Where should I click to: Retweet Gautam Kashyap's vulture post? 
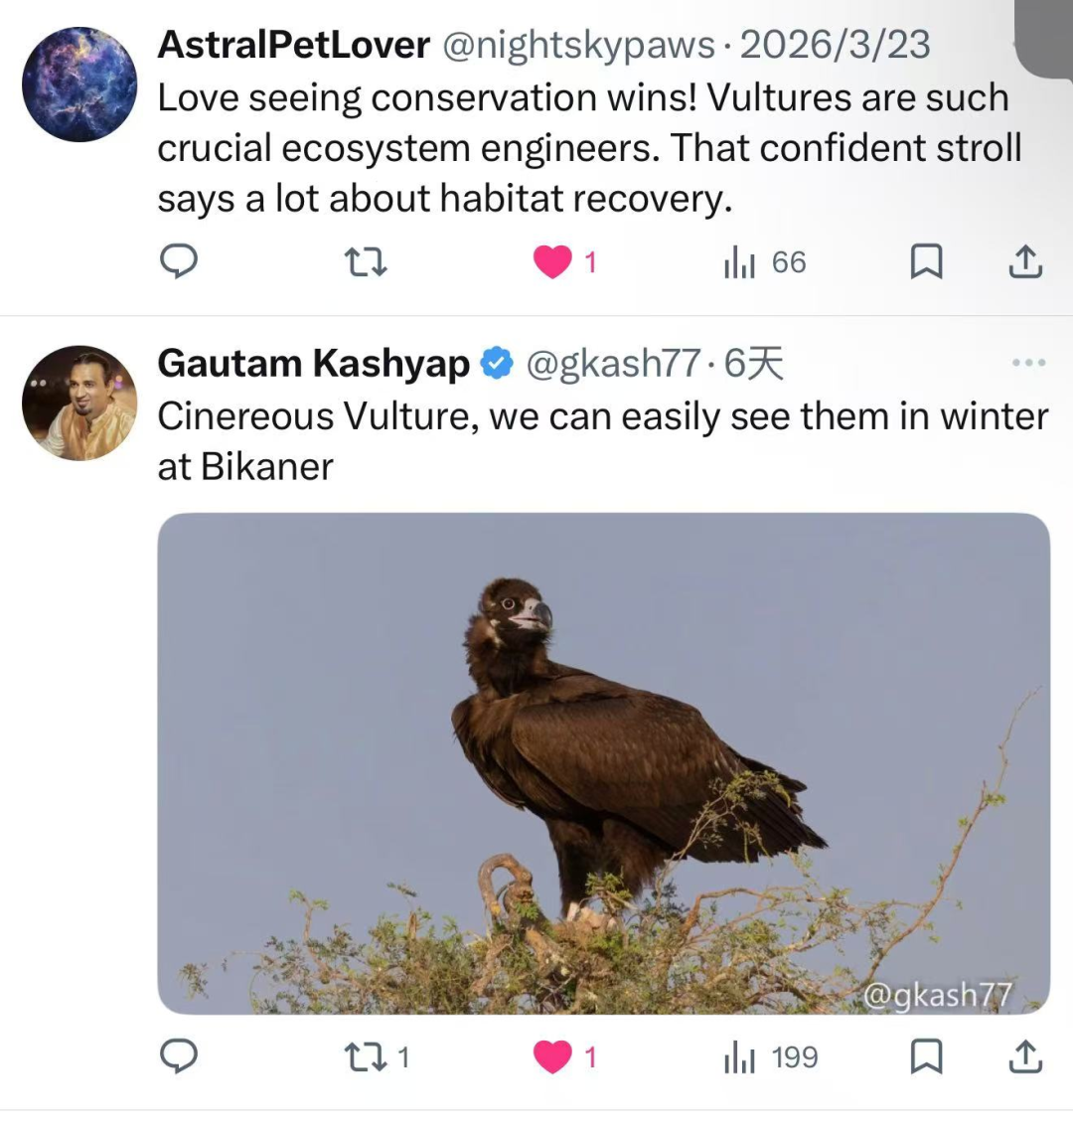tap(365, 1056)
